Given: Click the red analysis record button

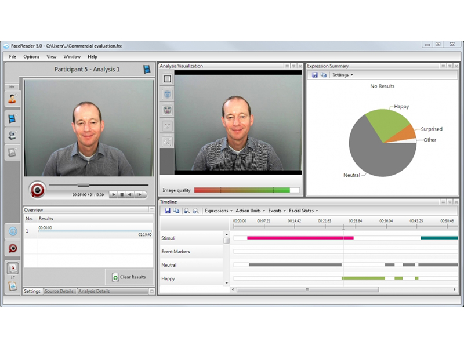Looking at the screenshot, I should [x=38, y=190].
